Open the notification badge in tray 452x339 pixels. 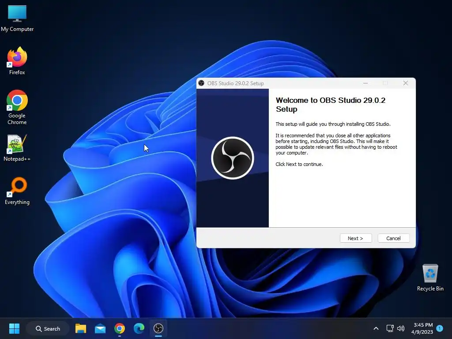[x=440, y=328]
